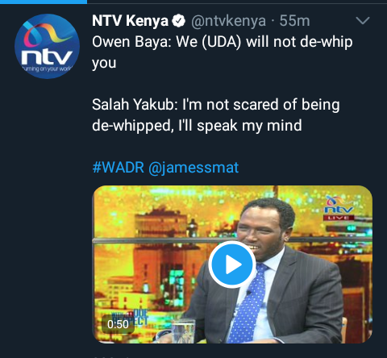The image size is (387, 358).
Task: Click the blue active tab indicator at the top
Action: tap(44, 2)
